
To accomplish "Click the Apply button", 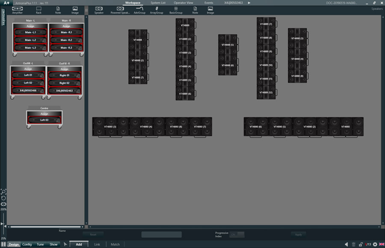I will coord(298,234).
